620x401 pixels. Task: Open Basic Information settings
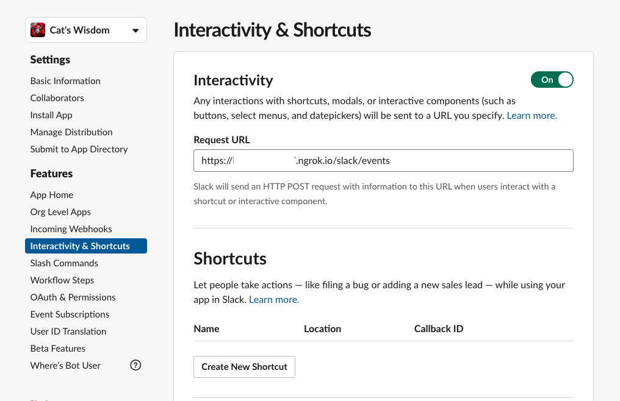(65, 81)
